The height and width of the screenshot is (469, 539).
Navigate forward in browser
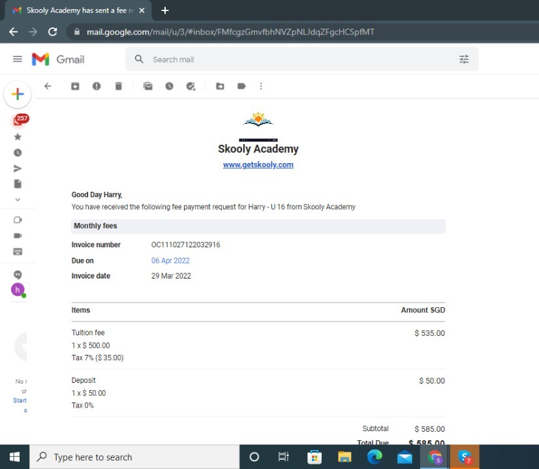pos(33,32)
